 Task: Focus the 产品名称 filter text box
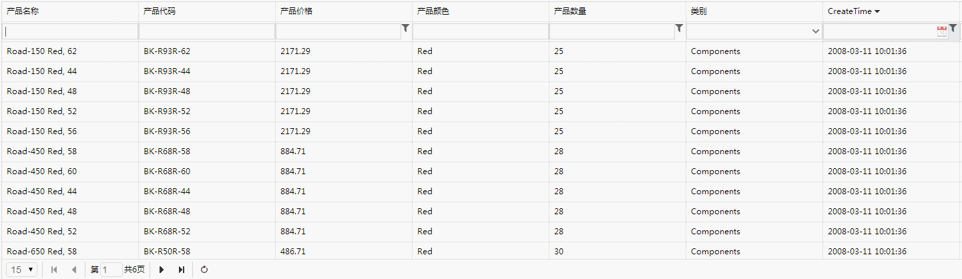(x=69, y=31)
